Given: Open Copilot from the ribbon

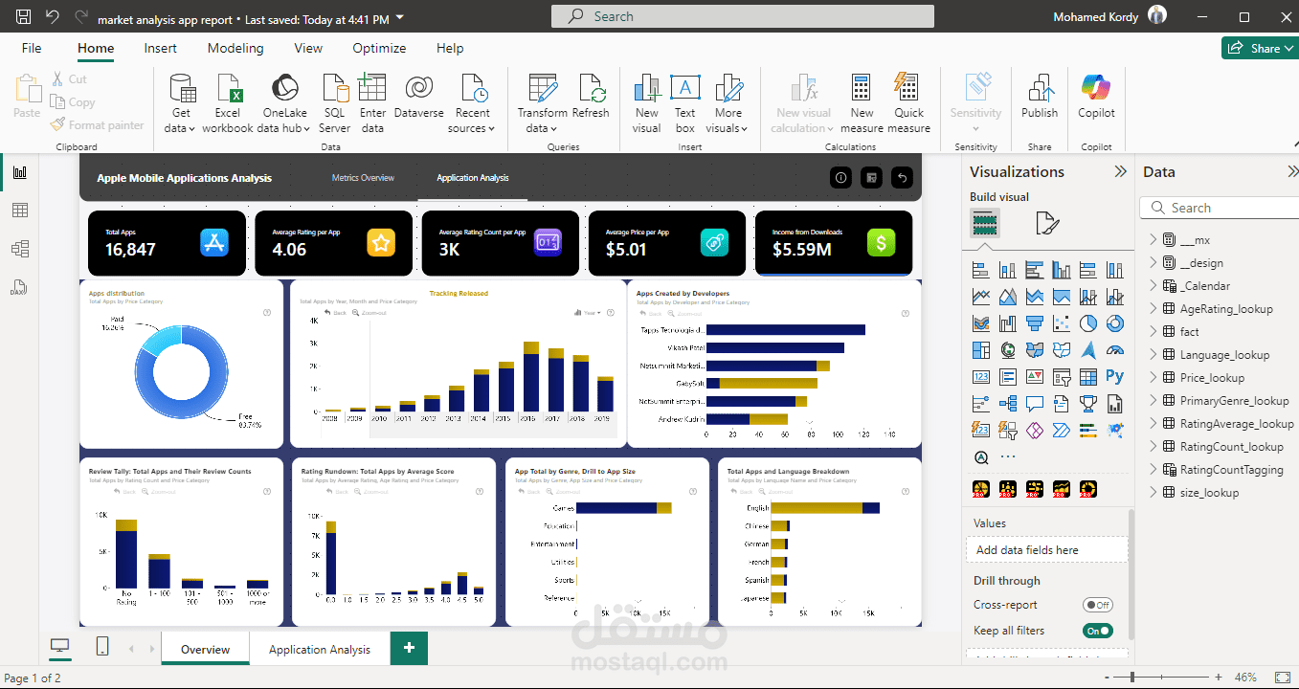Looking at the screenshot, I should (x=1096, y=96).
